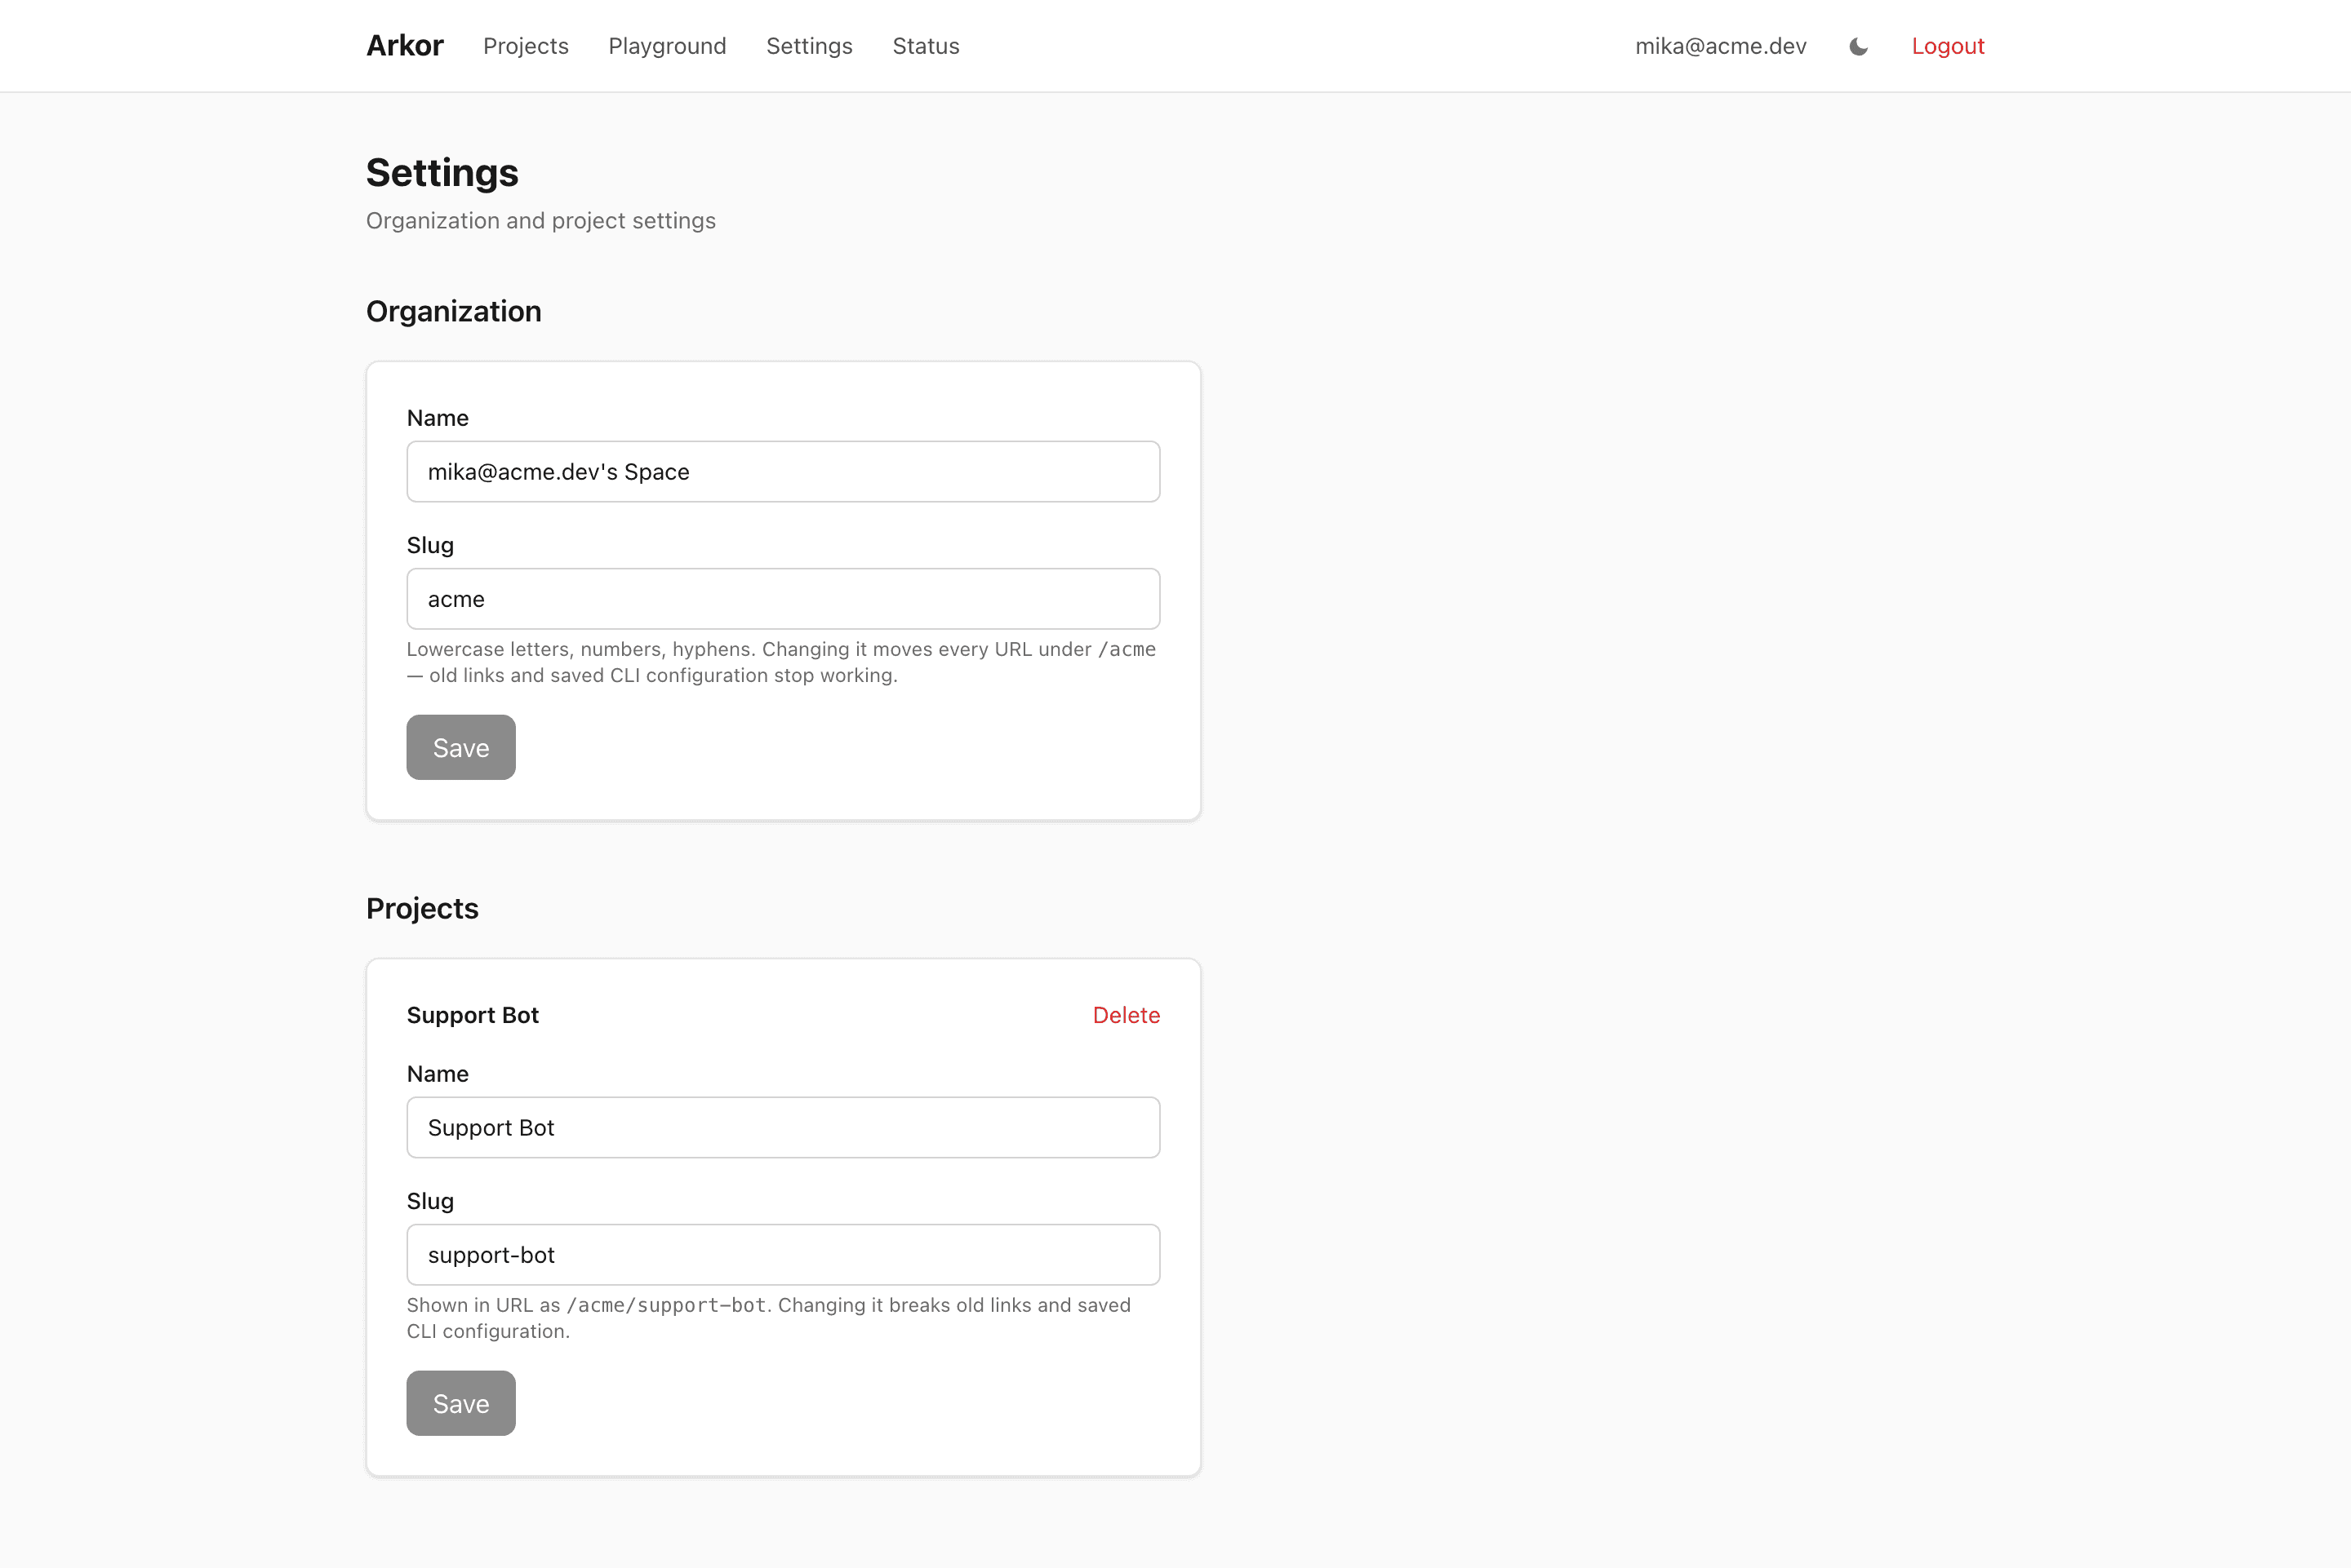
Task: Click the 'Lowercase letters, numbers, hyphens' hint text
Action: (781, 662)
